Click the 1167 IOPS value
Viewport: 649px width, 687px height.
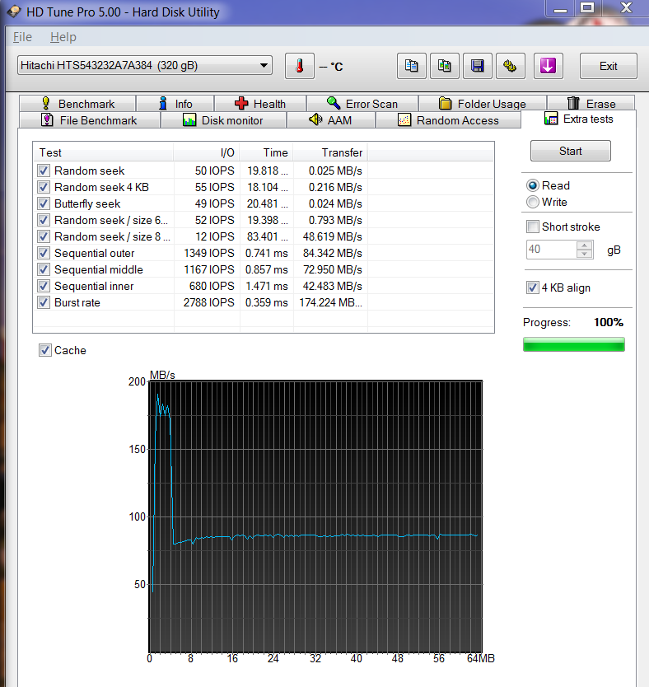click(209, 269)
